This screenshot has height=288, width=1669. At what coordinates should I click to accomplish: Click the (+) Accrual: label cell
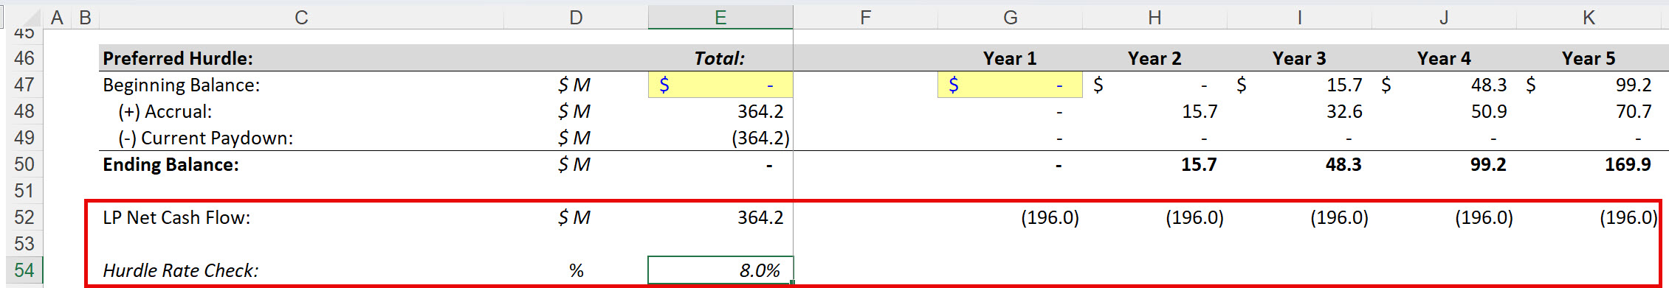(x=165, y=111)
